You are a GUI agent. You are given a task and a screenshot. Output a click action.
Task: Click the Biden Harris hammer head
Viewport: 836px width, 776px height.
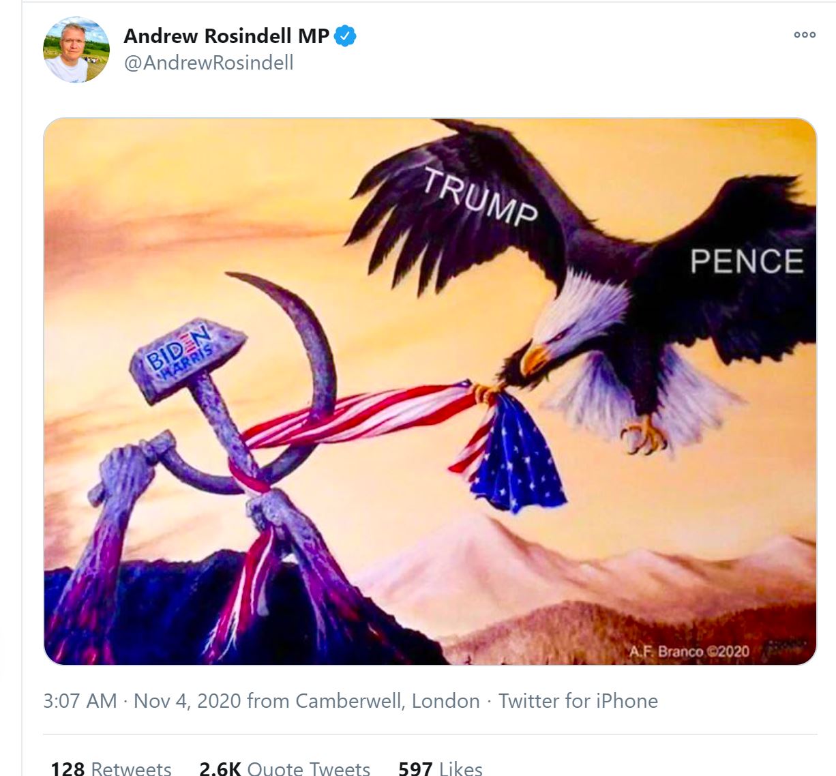coord(187,358)
